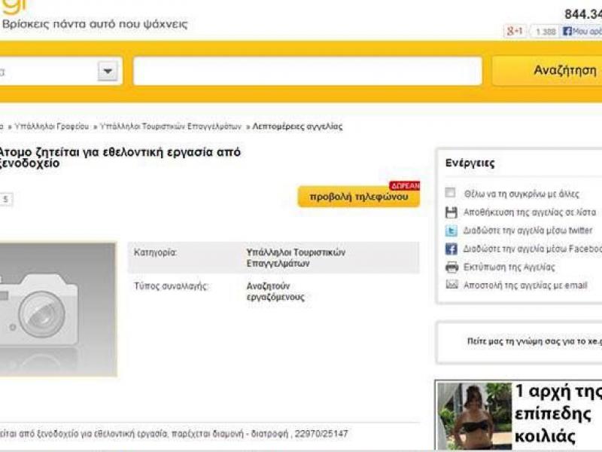Click the 'Πείτε μας τη γνώμη σας' feedback box

point(527,341)
